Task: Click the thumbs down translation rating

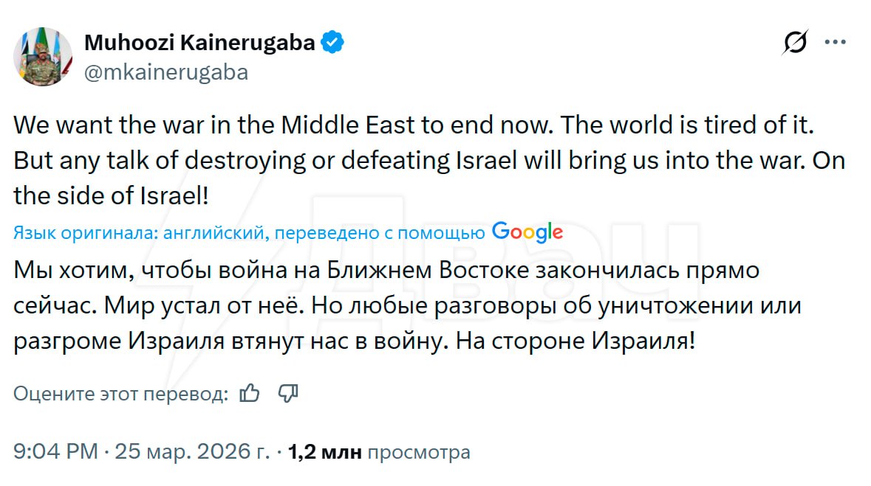Action: pyautogui.click(x=288, y=394)
